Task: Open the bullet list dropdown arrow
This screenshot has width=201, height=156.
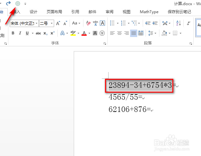Action: (118, 23)
